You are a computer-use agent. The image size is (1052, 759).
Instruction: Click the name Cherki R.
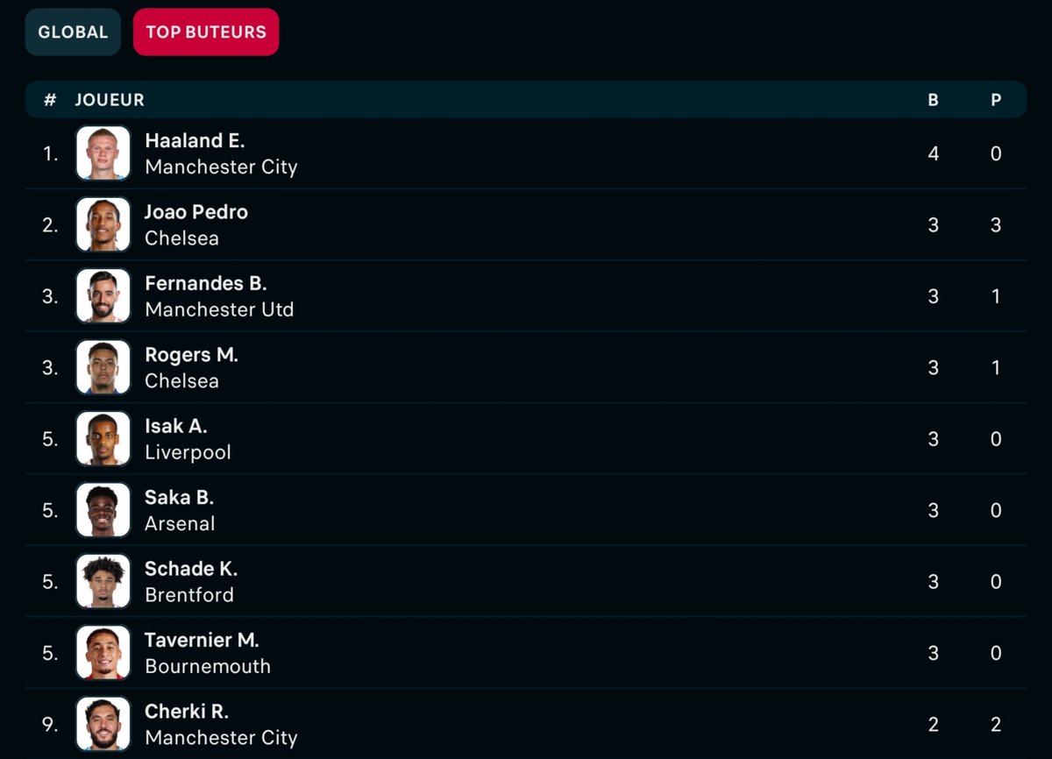click(187, 712)
